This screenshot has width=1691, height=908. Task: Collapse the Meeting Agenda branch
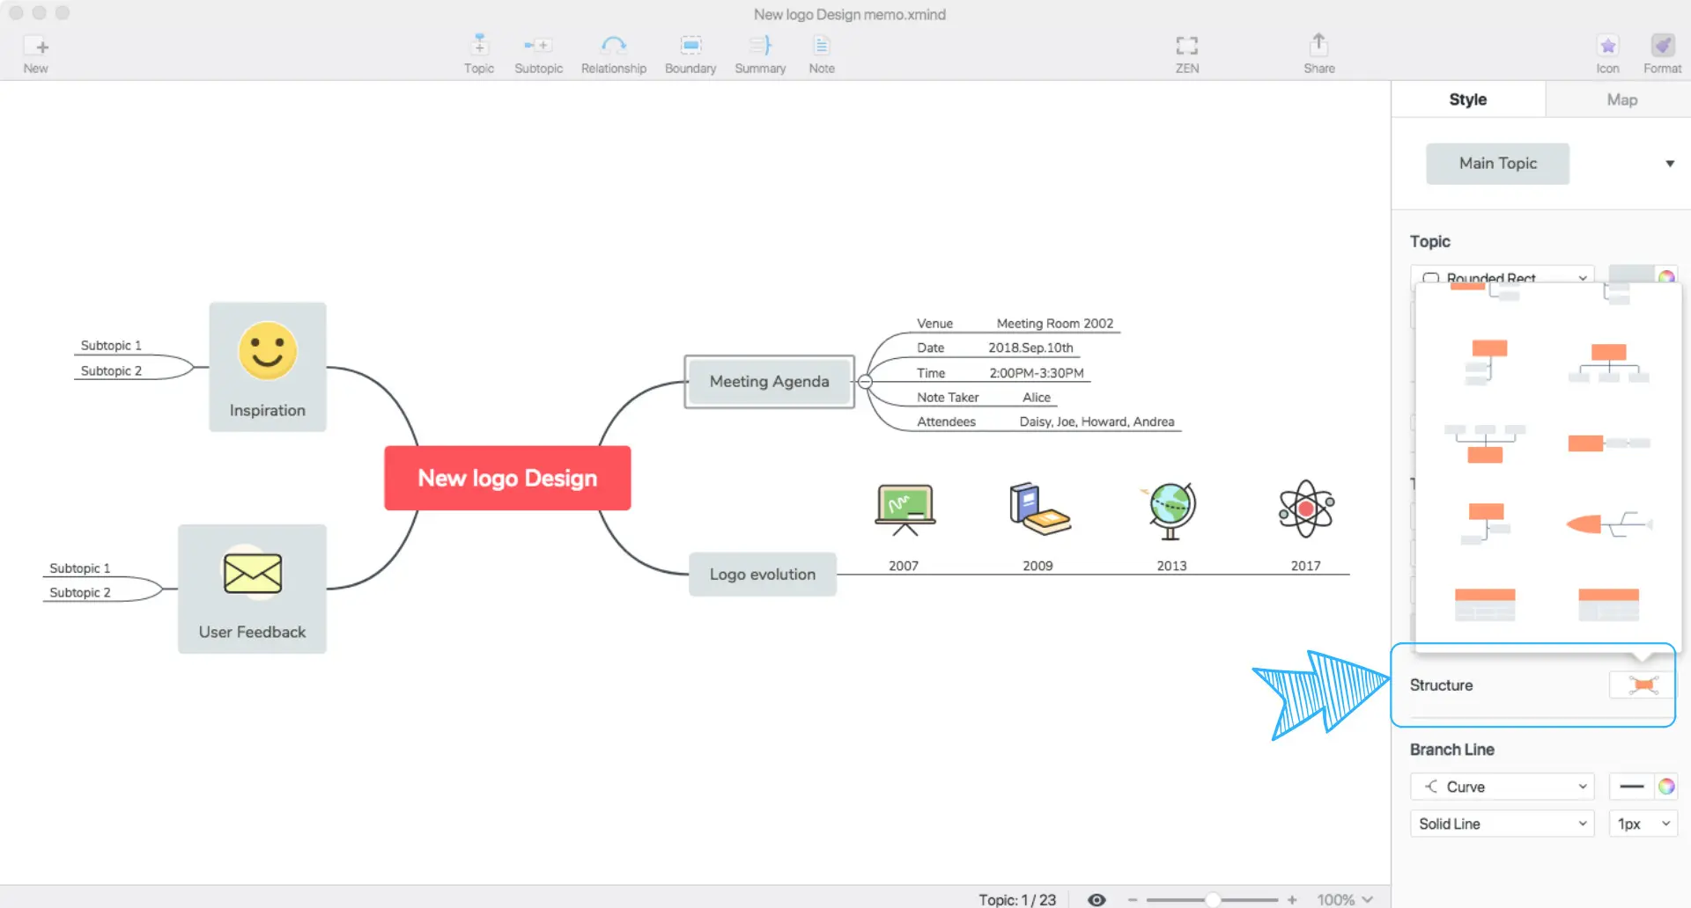tap(865, 382)
